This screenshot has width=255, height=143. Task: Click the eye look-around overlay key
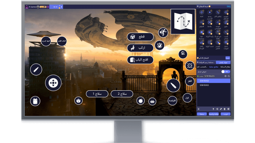point(160,45)
